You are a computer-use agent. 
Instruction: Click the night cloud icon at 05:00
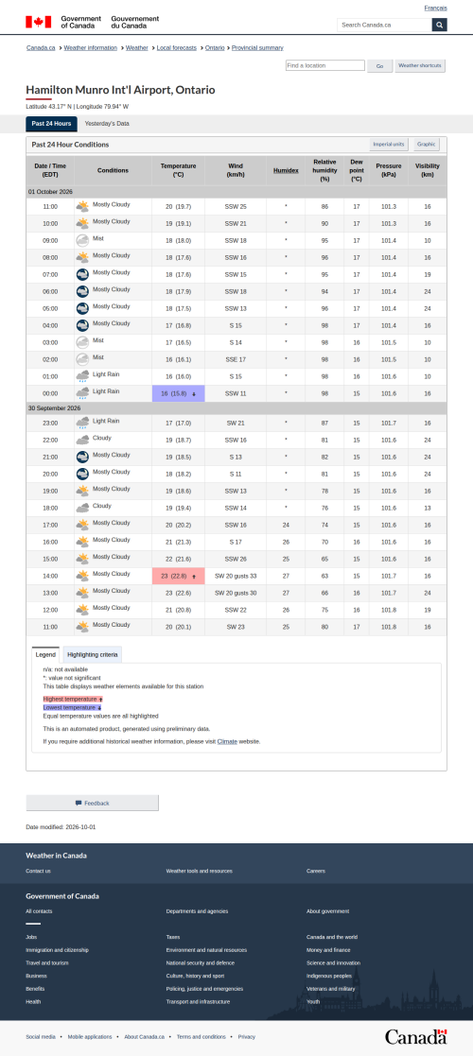click(82, 308)
